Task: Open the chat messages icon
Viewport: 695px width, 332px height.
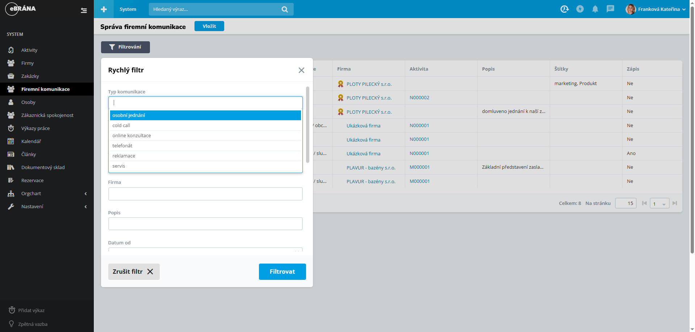Action: tap(610, 9)
